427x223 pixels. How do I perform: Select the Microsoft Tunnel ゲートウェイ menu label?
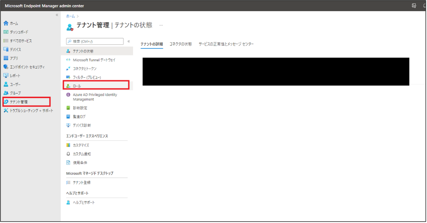[94, 60]
